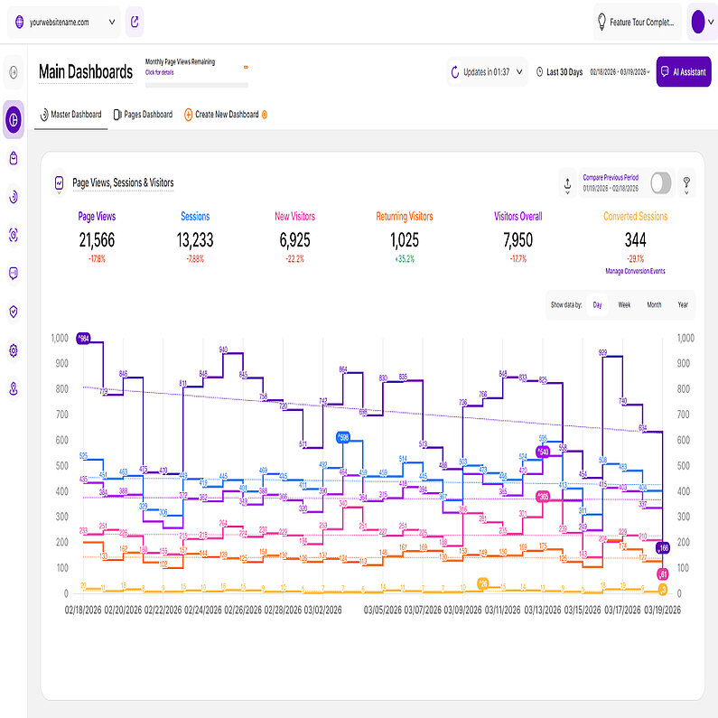Show data by Week
Image resolution: width=718 pixels, height=718 pixels.
[x=624, y=305]
